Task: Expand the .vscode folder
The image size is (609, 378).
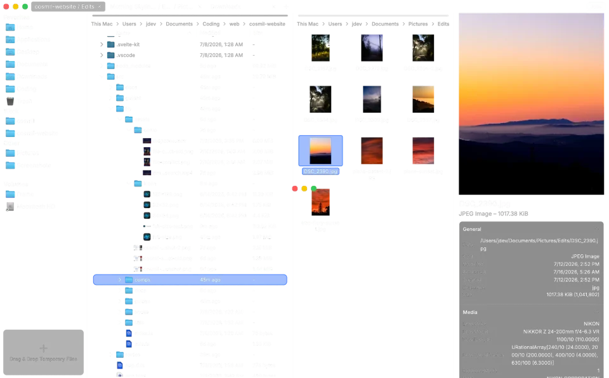Action: pyautogui.click(x=101, y=55)
